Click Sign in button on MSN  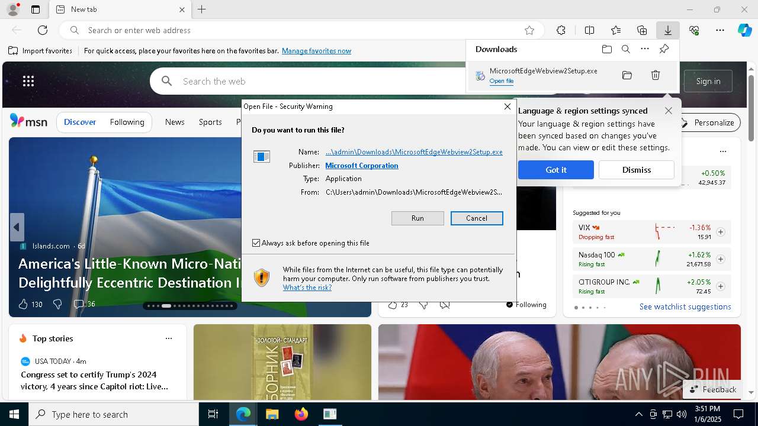click(x=708, y=81)
